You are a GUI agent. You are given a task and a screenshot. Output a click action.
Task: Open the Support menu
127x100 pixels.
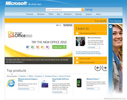(x=89, y=14)
